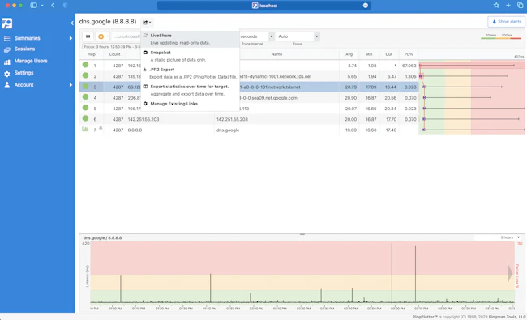Click hop 2 latency graph bar
The image size is (527, 320).
(x=464, y=76)
